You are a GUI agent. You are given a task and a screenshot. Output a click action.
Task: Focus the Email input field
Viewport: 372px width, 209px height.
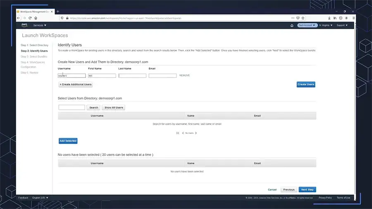point(162,76)
